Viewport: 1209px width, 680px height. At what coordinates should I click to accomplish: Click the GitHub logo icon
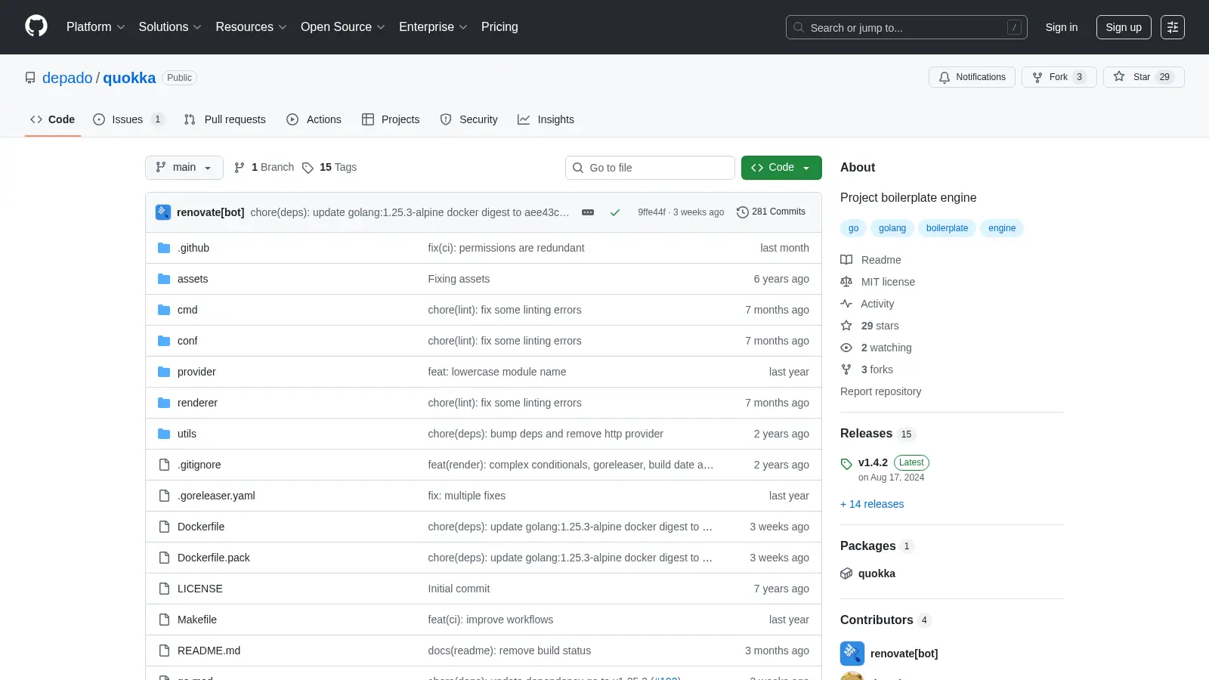coord(36,26)
